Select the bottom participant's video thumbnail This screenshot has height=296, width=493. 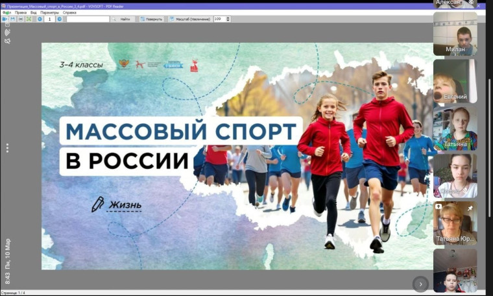tap(455, 271)
